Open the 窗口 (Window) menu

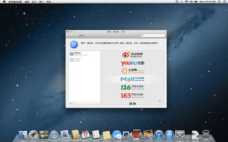pos(41,2)
